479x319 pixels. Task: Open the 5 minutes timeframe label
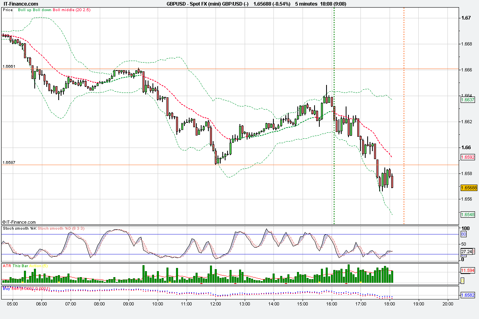pos(306,4)
